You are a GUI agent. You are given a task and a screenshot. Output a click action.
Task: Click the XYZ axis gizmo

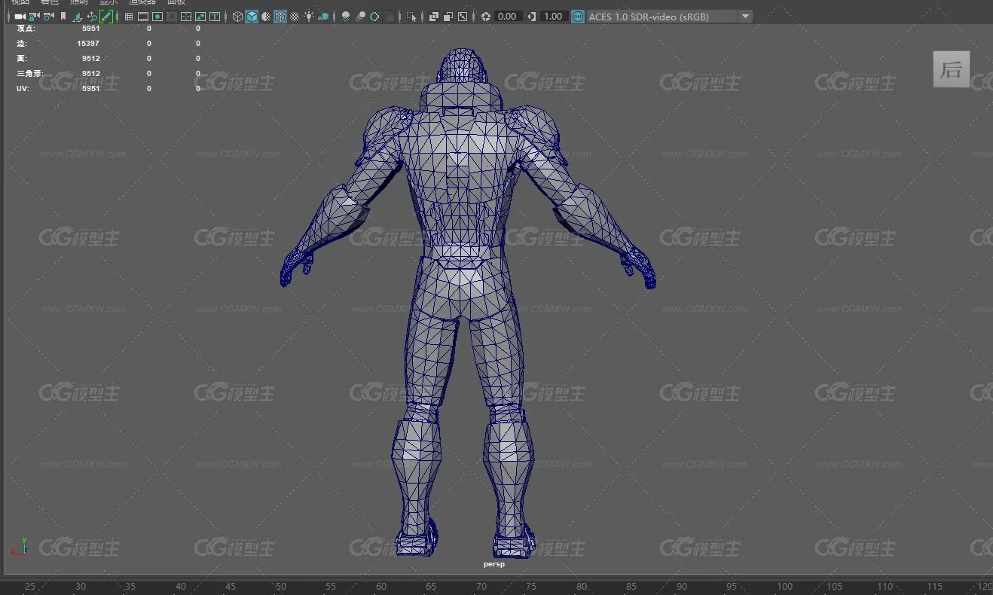click(x=20, y=546)
